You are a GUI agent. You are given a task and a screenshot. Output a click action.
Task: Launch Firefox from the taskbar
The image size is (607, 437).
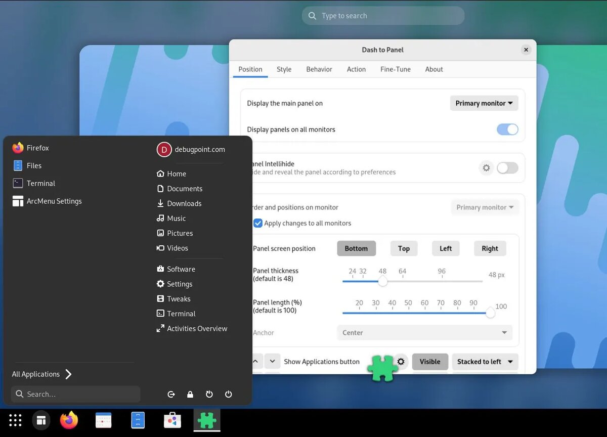(x=69, y=420)
